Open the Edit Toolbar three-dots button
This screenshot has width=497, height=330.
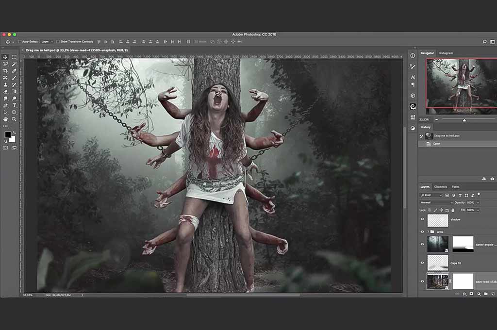(x=5, y=126)
